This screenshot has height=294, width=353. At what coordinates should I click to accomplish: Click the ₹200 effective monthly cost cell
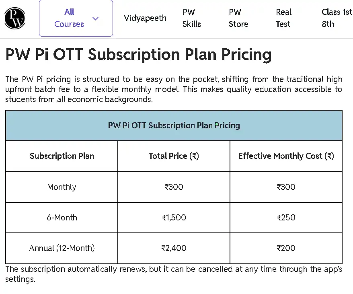(x=286, y=248)
